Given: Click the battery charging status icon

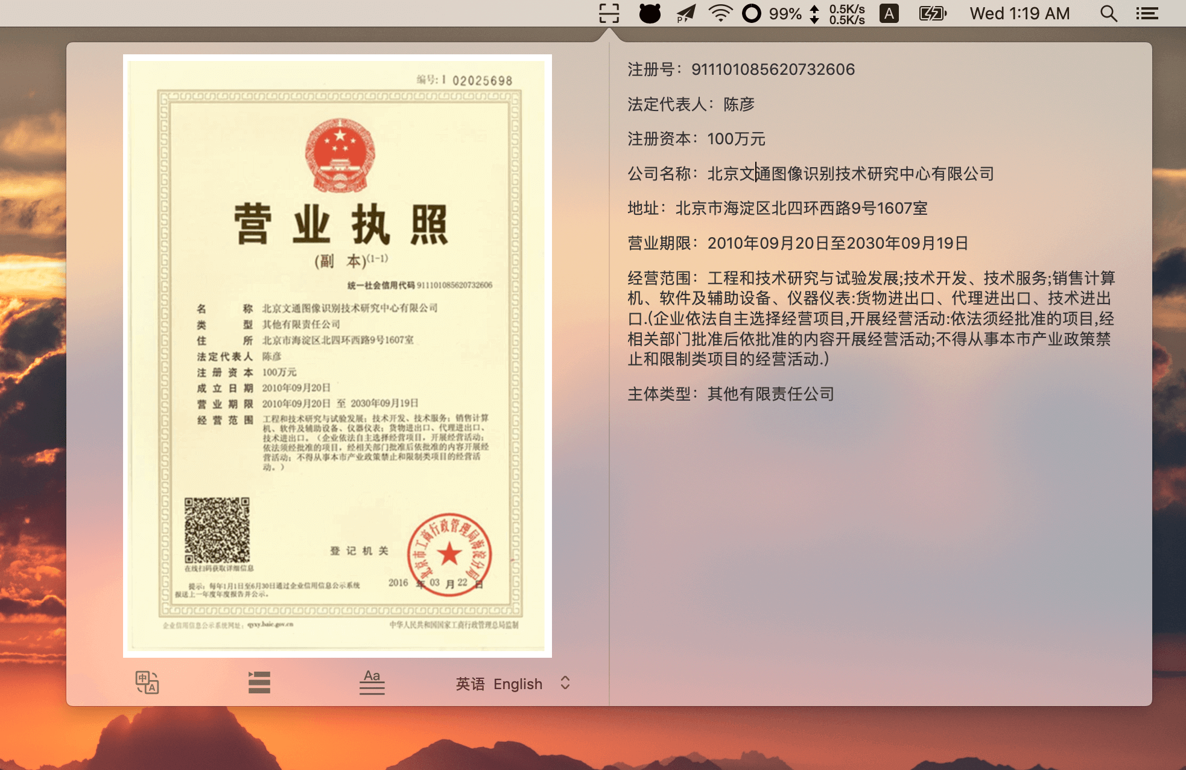Looking at the screenshot, I should (x=932, y=13).
